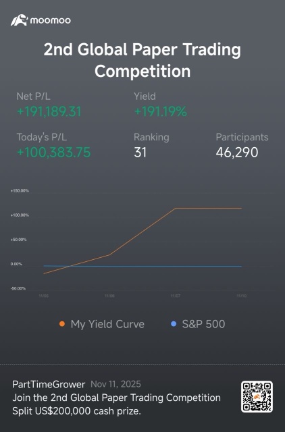Click the Participants count 46,290
285x432 pixels.
(237, 153)
